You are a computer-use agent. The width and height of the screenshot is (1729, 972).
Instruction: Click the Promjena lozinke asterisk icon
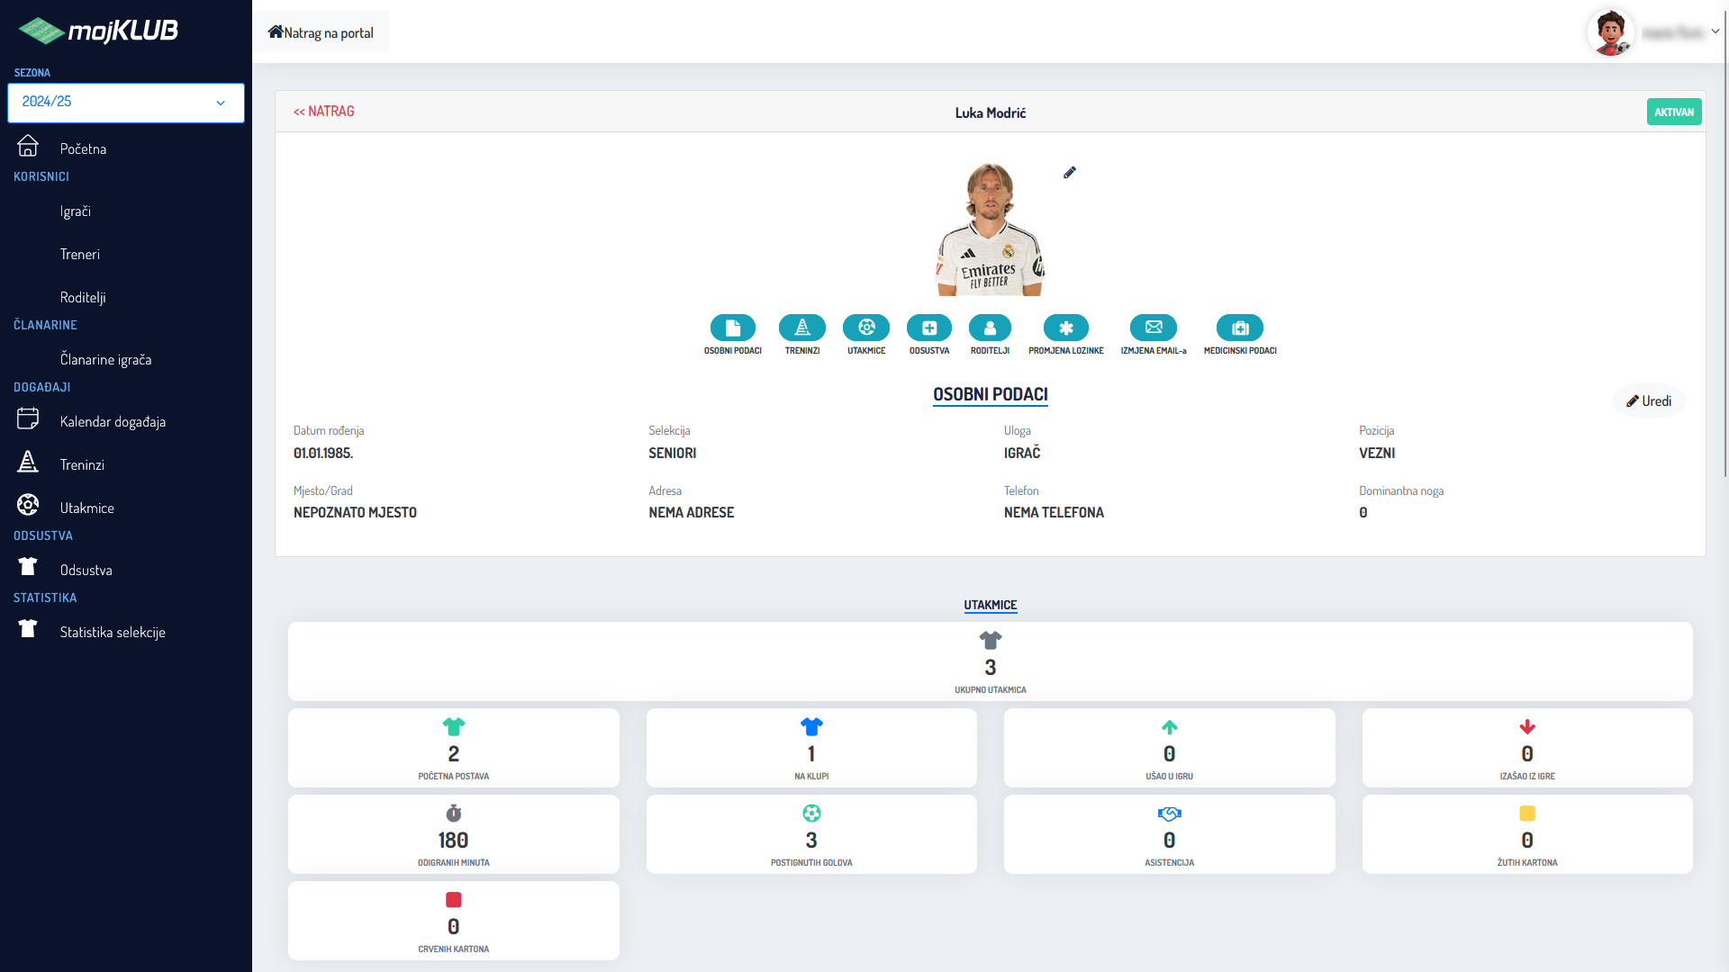[1065, 328]
